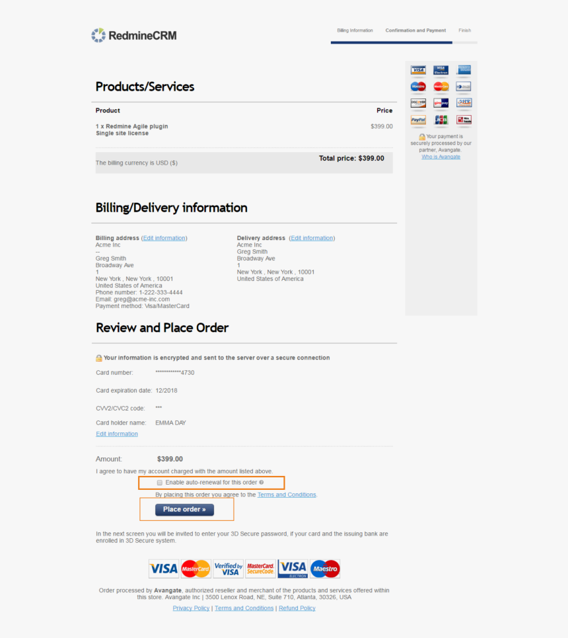Click phone number 1-222-333-4444
Screen dimensions: 568x638
pos(160,292)
